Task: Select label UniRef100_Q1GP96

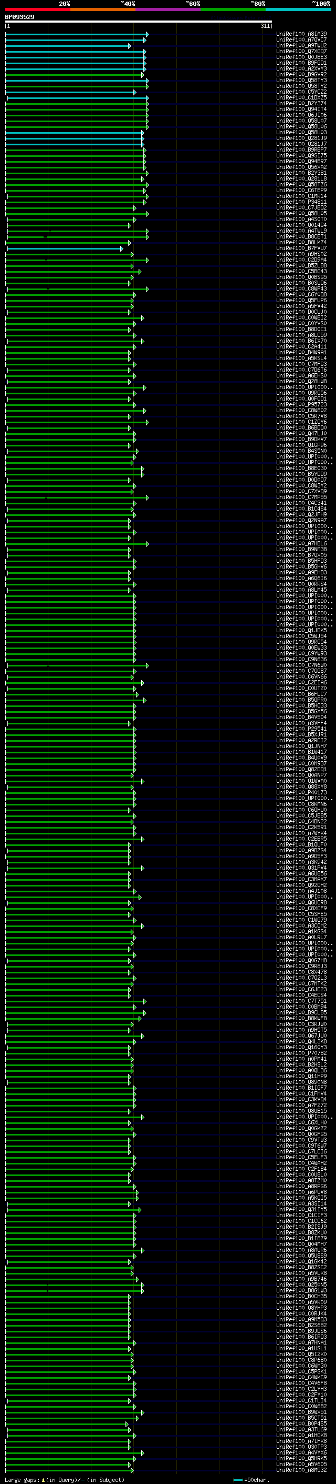Action: click(301, 445)
